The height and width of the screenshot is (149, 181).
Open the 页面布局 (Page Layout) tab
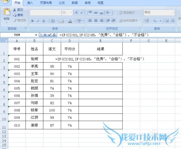46,3
